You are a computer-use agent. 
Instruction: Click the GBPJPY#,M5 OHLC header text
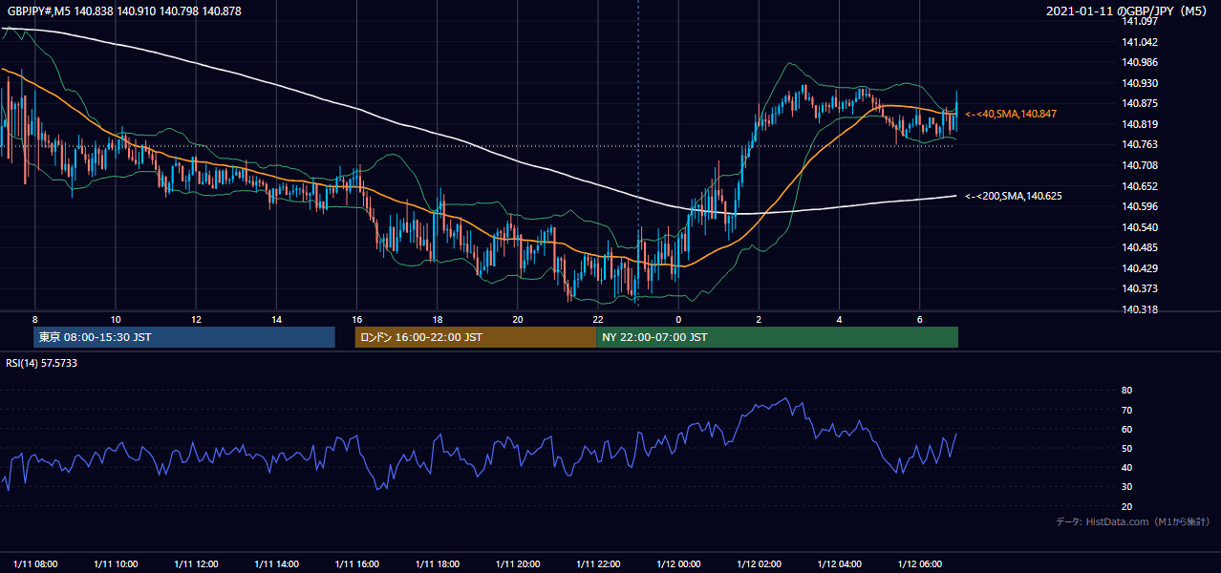(x=123, y=11)
